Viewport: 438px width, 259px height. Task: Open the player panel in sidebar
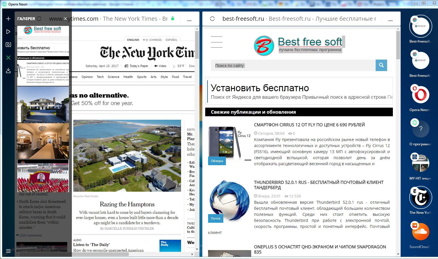[8, 32]
